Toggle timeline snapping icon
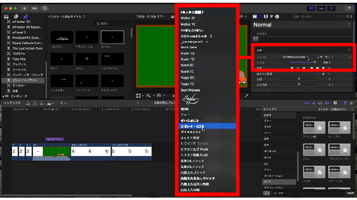357x200 pixels. coord(327,103)
